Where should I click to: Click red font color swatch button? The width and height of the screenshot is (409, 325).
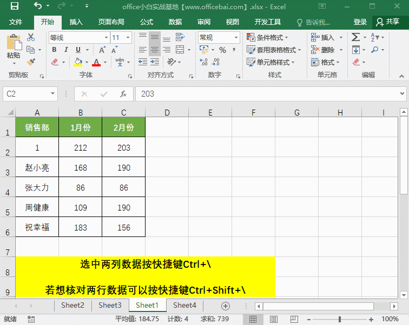click(x=96, y=62)
